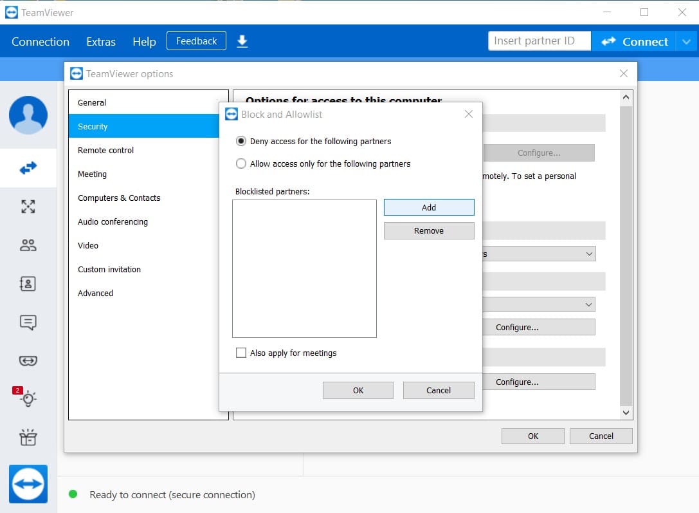Click the Insert partner ID field
The height and width of the screenshot is (513, 699).
[x=540, y=41]
